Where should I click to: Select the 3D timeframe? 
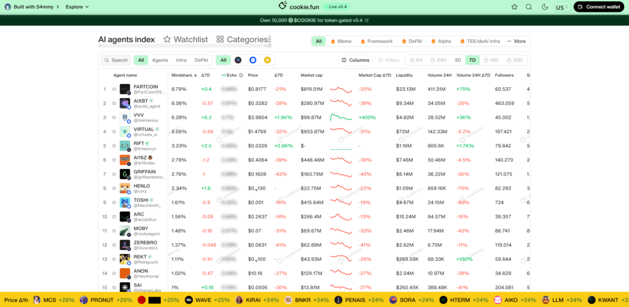457,60
